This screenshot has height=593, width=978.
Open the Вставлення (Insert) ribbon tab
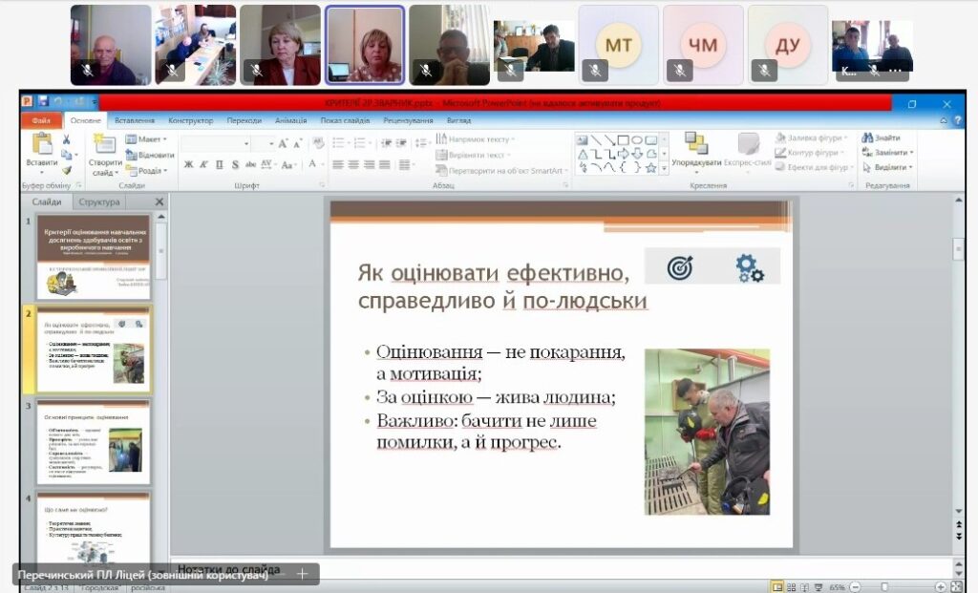[x=135, y=121]
